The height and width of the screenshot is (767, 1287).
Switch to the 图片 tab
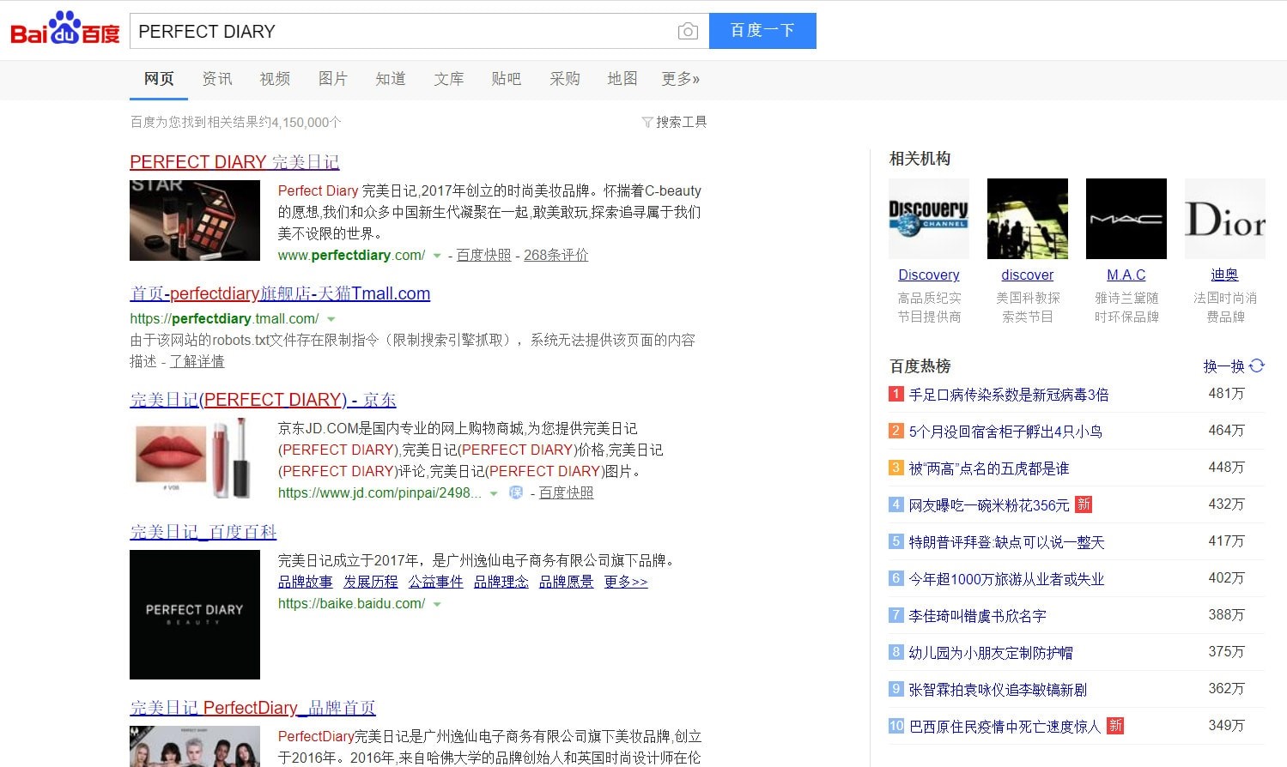click(x=332, y=79)
